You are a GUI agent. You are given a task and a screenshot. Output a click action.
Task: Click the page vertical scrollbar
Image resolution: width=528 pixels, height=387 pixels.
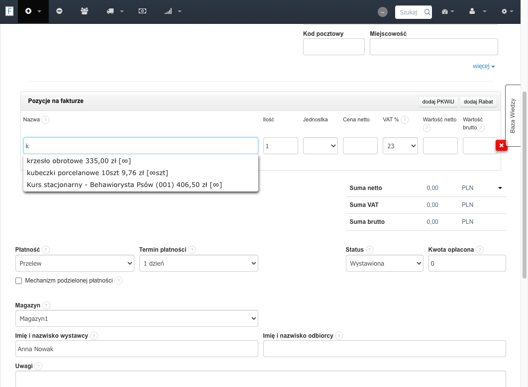(x=525, y=185)
